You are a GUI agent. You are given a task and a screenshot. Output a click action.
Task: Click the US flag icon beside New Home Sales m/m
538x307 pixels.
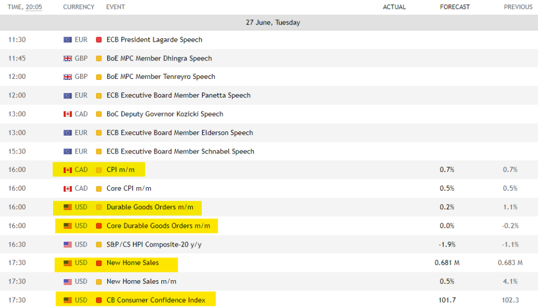point(68,282)
